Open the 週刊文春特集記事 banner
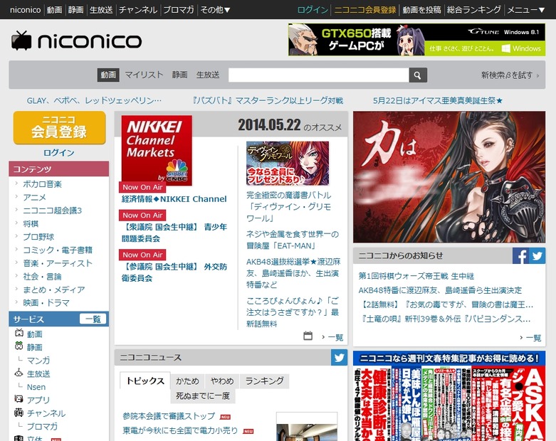This screenshot has height=441, width=556. 449,395
